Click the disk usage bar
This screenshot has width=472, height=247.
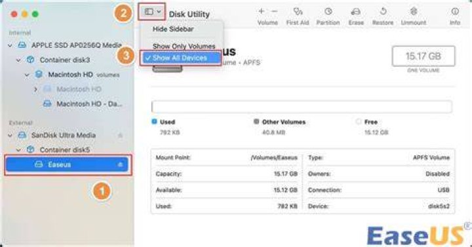302,107
